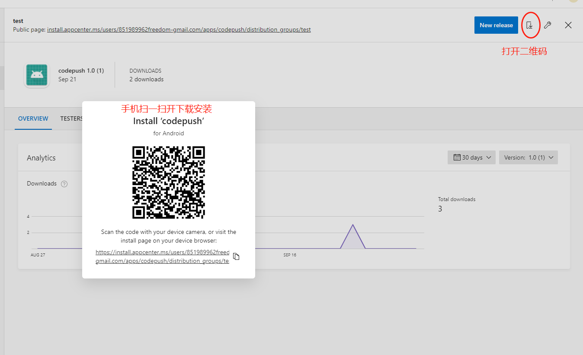Viewport: 583px width, 355px height.
Task: Expand the 30 days date range dropdown
Action: (472, 157)
